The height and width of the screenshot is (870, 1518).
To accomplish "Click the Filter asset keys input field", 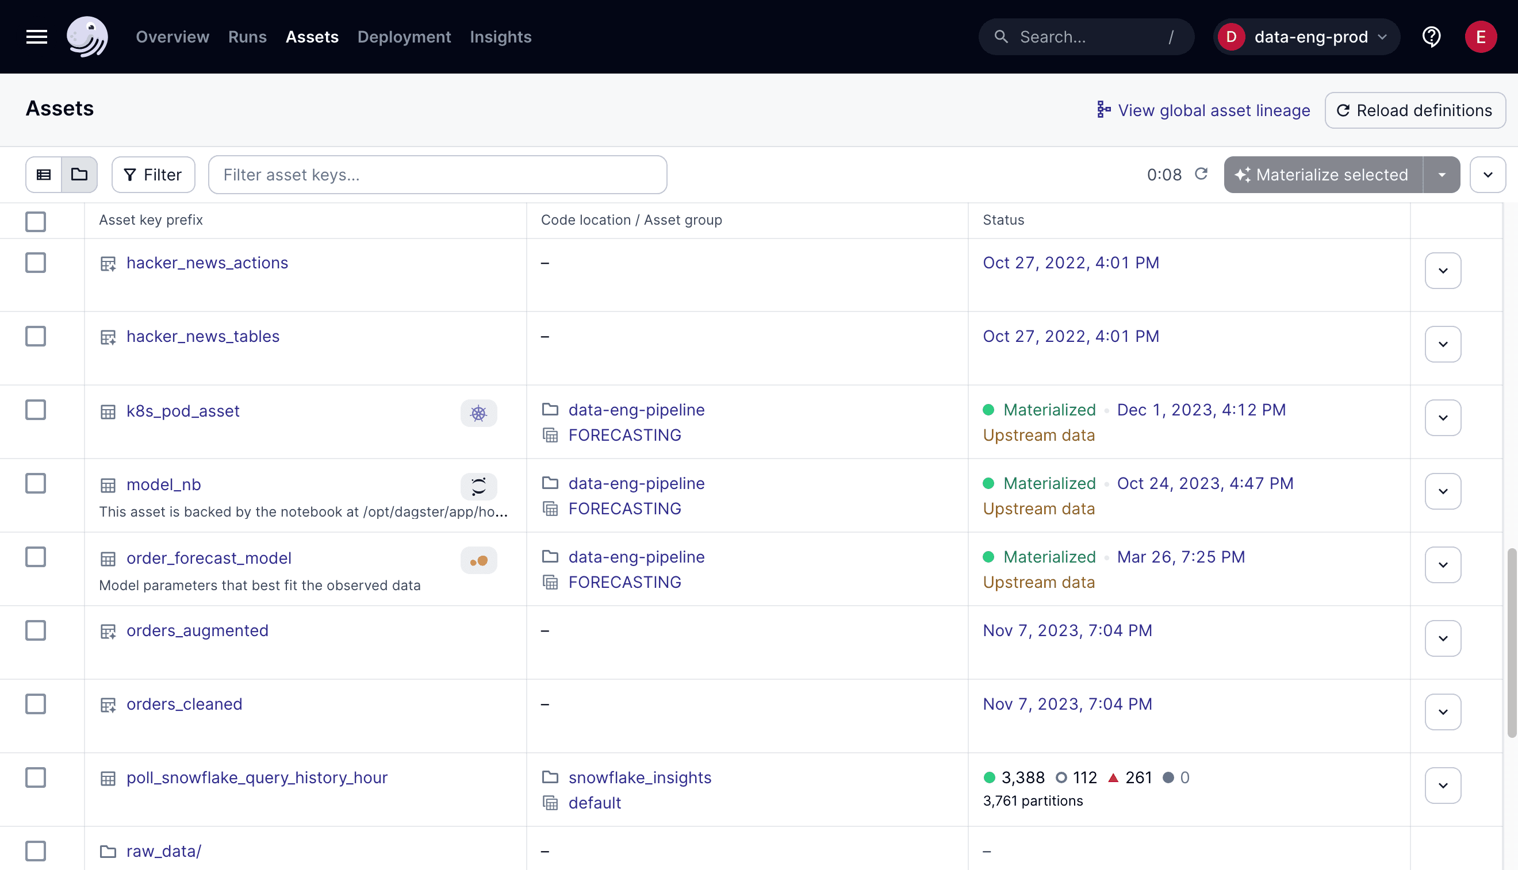I will [437, 175].
